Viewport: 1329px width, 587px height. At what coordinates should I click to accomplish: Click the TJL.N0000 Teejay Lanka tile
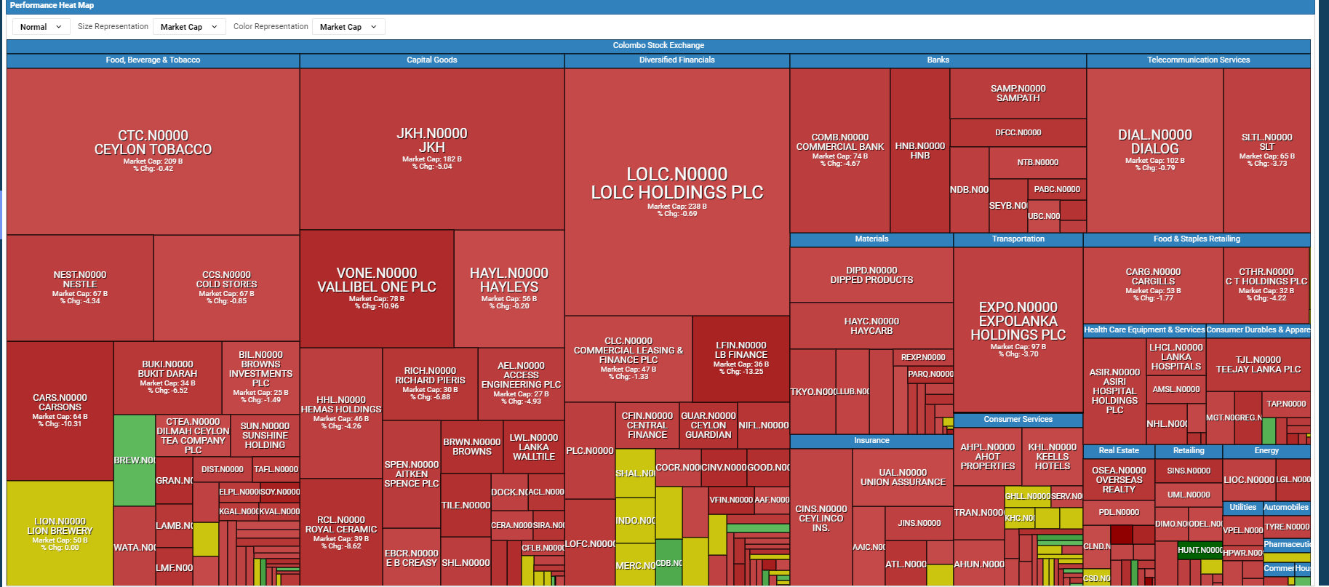[x=1258, y=364]
